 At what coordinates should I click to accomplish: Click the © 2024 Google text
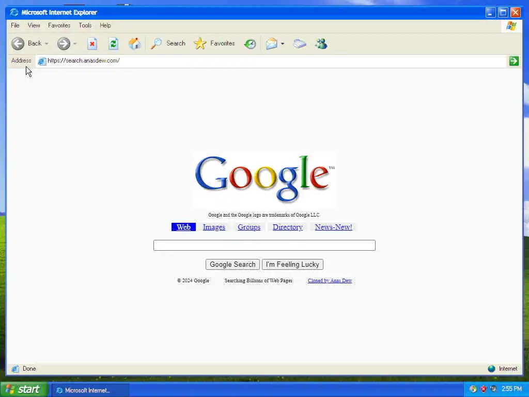point(193,281)
